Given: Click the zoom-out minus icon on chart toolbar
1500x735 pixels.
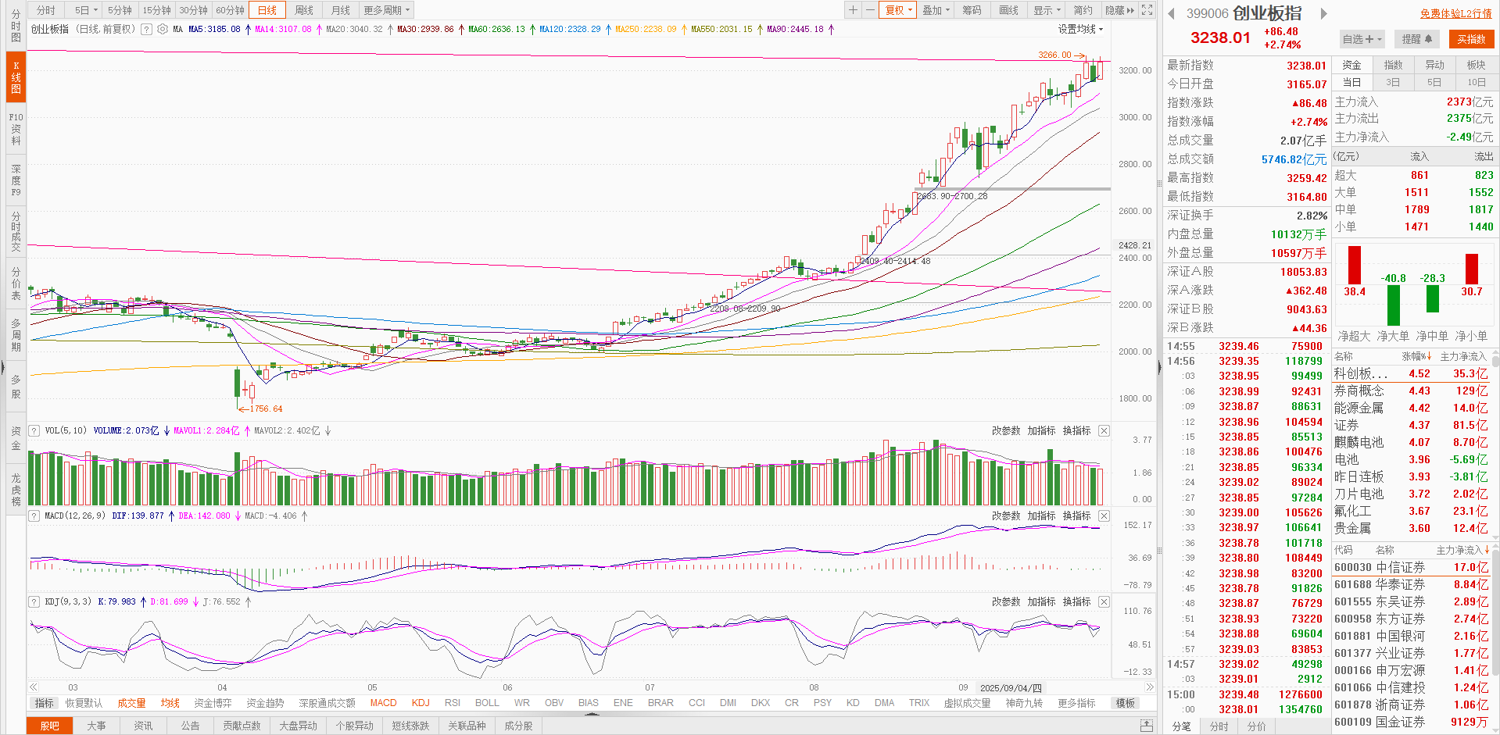Looking at the screenshot, I should 870,10.
